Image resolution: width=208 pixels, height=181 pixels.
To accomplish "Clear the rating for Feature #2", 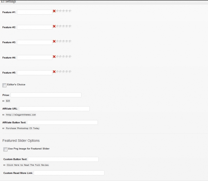I will click(x=54, y=26).
